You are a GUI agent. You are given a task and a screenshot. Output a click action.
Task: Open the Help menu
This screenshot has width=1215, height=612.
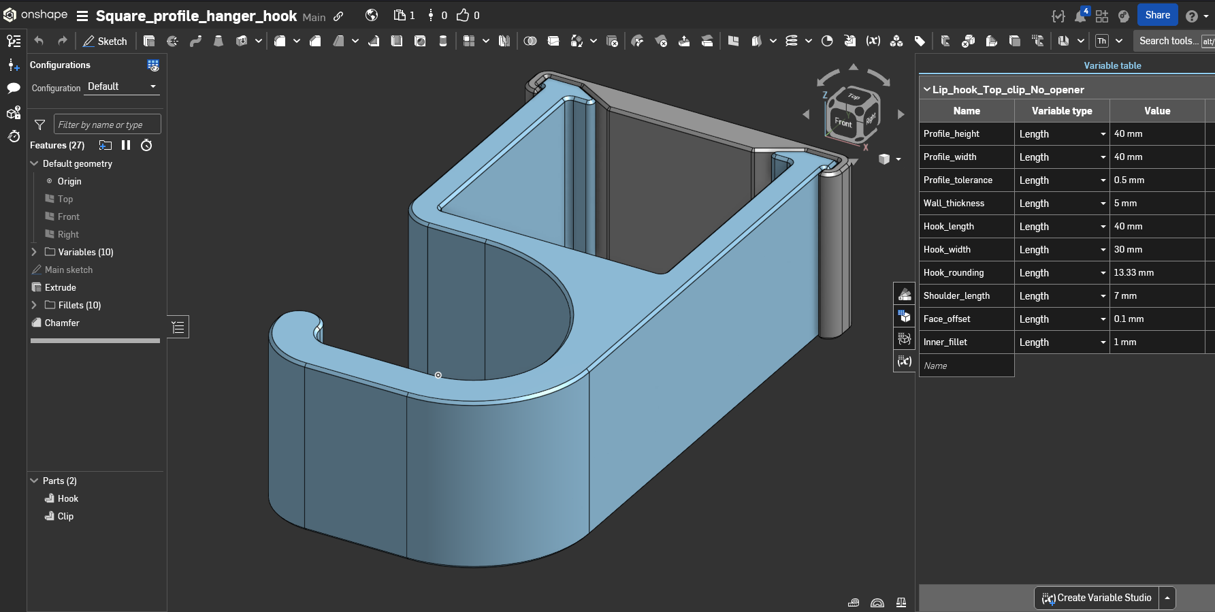1196,16
